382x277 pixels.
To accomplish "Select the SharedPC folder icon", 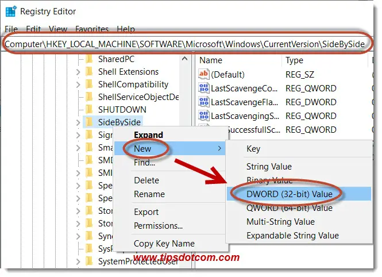I will pyautogui.click(x=90, y=59).
